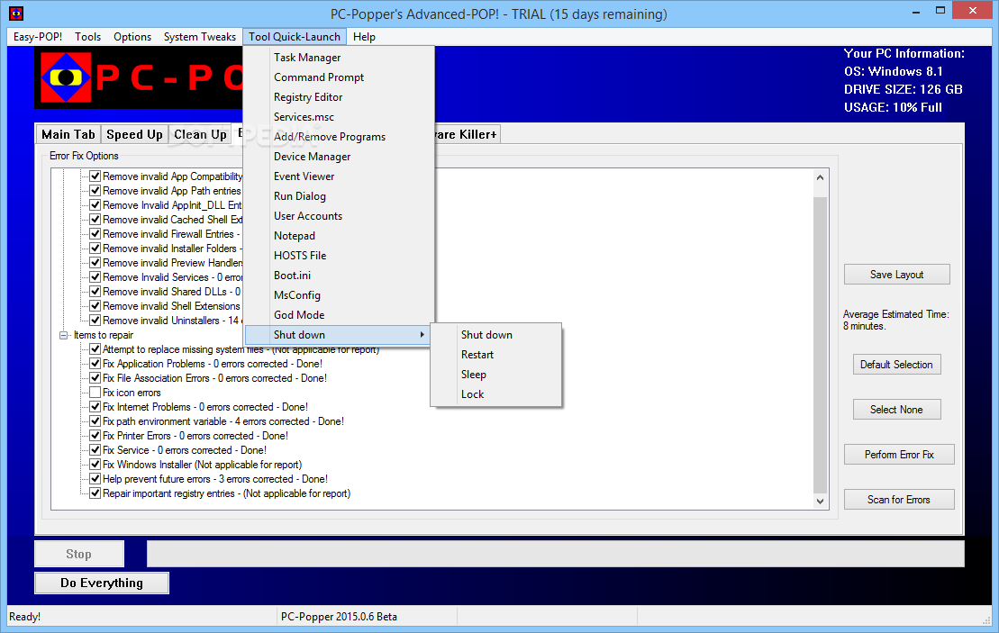Image resolution: width=999 pixels, height=633 pixels.
Task: Switch to the Clean Up tab
Action: point(200,134)
